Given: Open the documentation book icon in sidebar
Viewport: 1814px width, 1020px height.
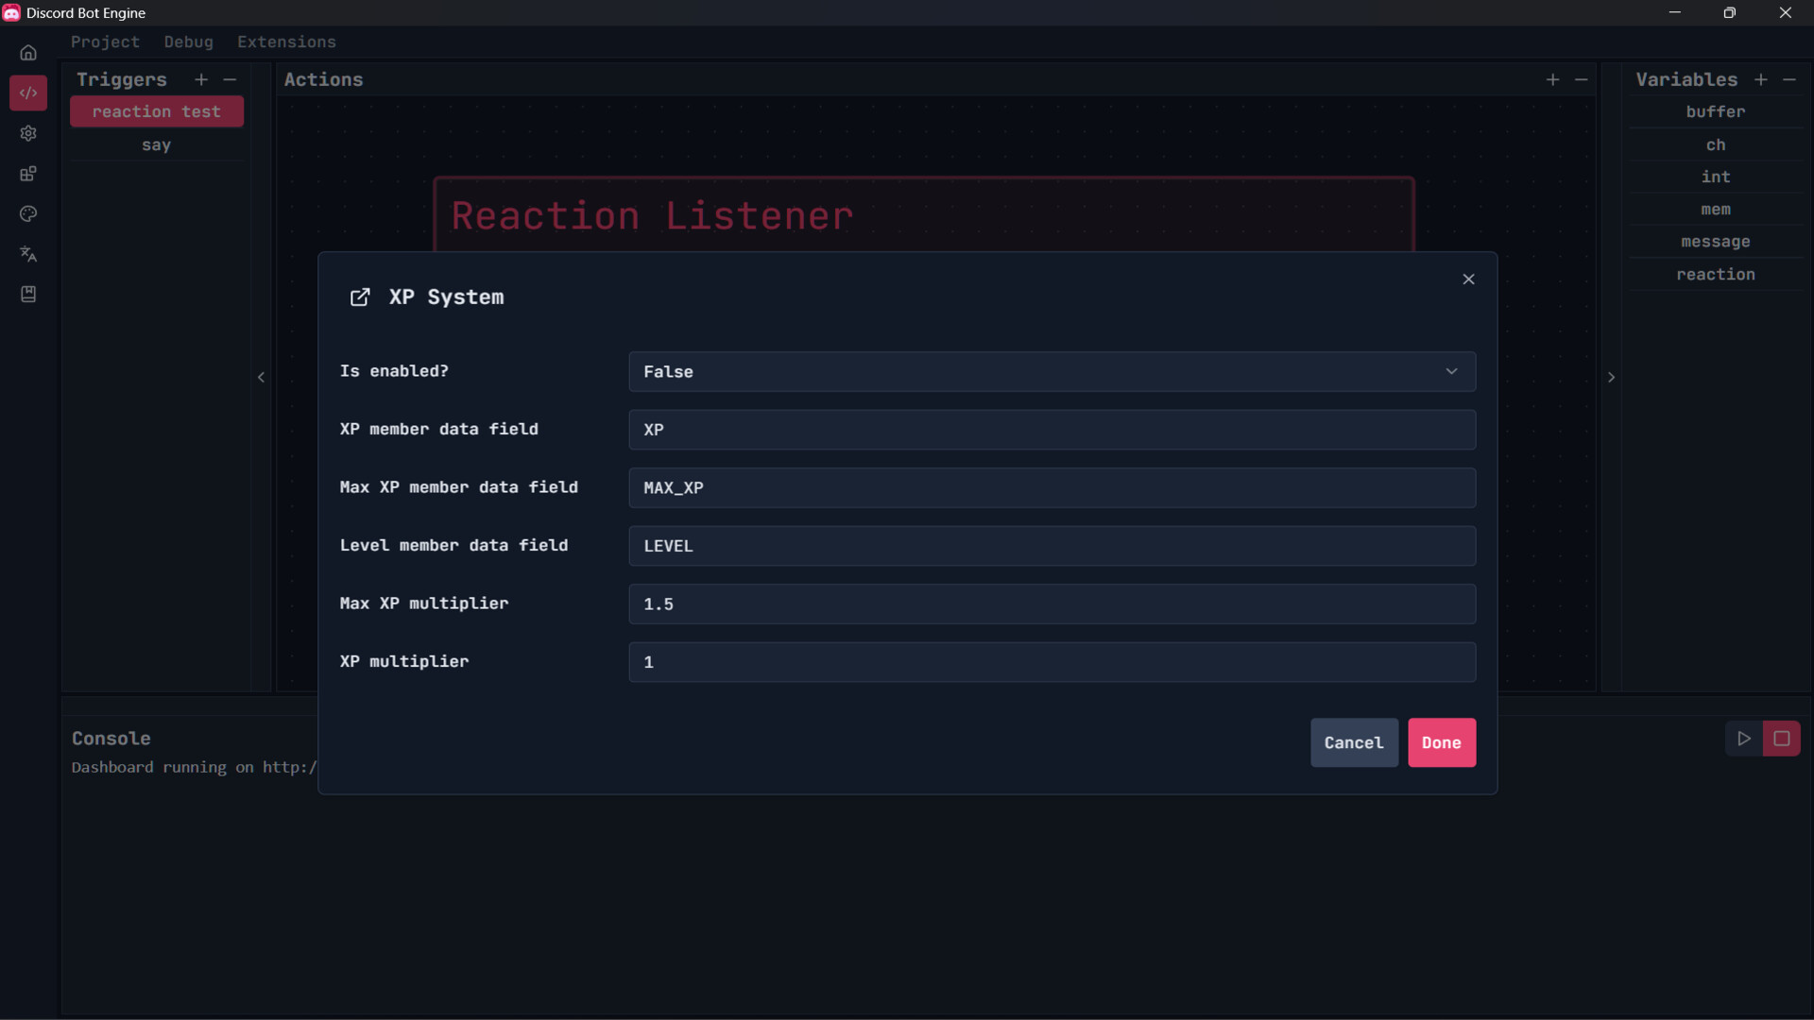Looking at the screenshot, I should tap(28, 294).
